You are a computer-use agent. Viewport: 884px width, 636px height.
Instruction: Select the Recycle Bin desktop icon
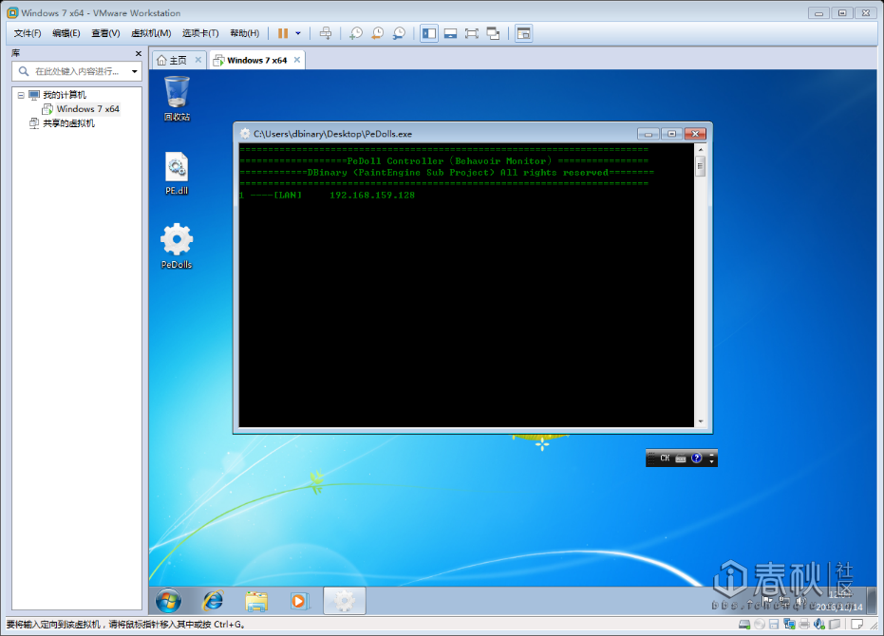coord(177,100)
